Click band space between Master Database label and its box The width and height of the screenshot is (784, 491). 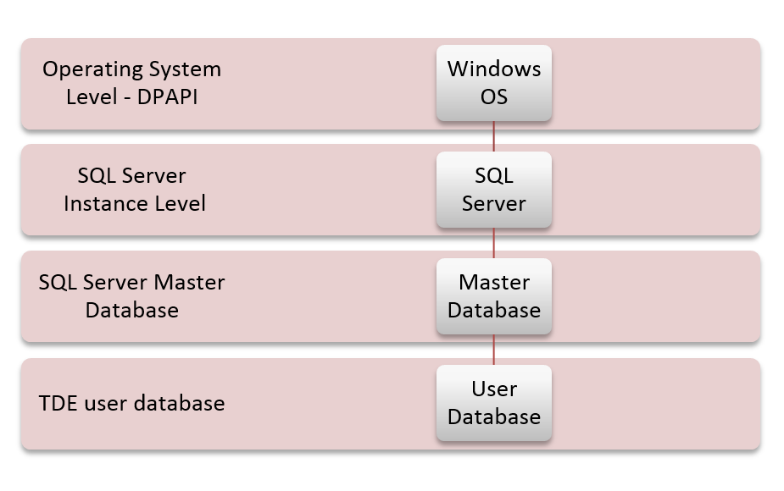coord(331,296)
